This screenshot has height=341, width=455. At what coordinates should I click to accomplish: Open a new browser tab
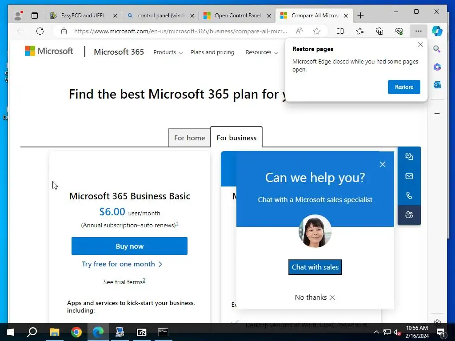pos(360,16)
